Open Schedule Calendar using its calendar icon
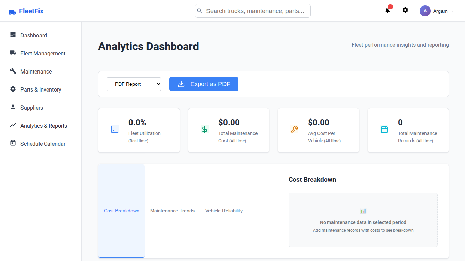The width and height of the screenshot is (465, 261). pyautogui.click(x=13, y=143)
